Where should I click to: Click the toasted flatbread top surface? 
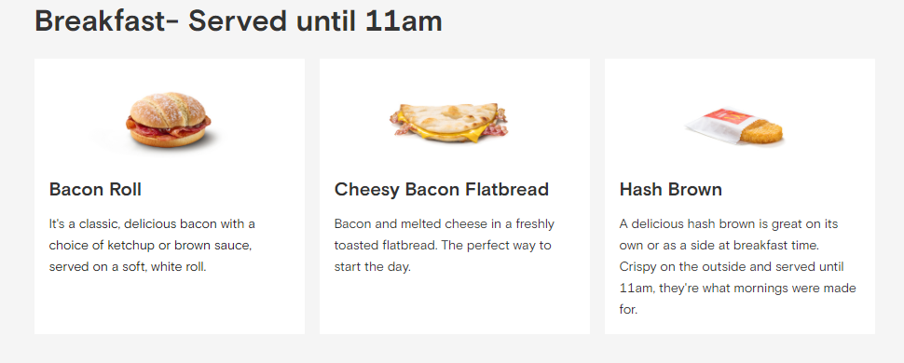tap(448, 117)
